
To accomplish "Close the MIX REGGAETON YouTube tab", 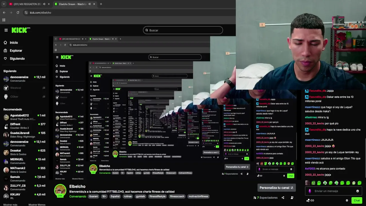I will tap(49, 4).
